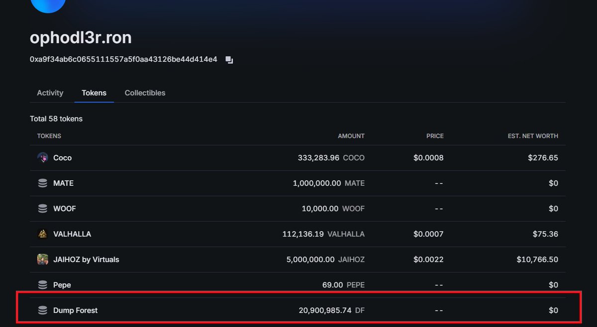Open the JAIHOZ by Virtuals token link
The image size is (597, 327).
point(86,259)
